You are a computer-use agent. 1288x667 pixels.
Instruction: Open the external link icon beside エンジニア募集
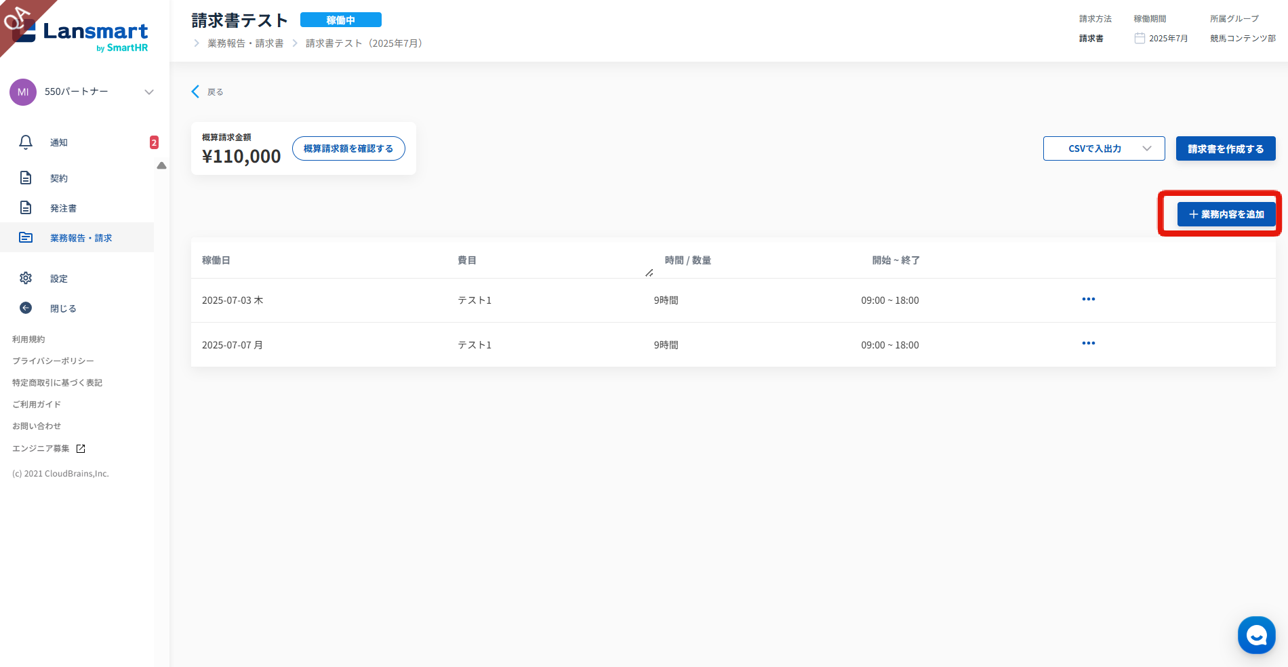pyautogui.click(x=81, y=449)
